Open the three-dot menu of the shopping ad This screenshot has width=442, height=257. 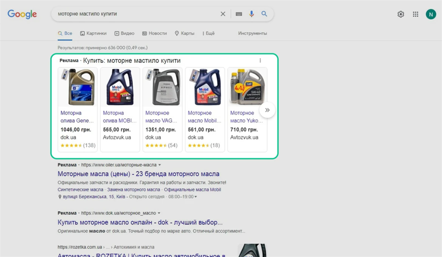click(x=260, y=61)
